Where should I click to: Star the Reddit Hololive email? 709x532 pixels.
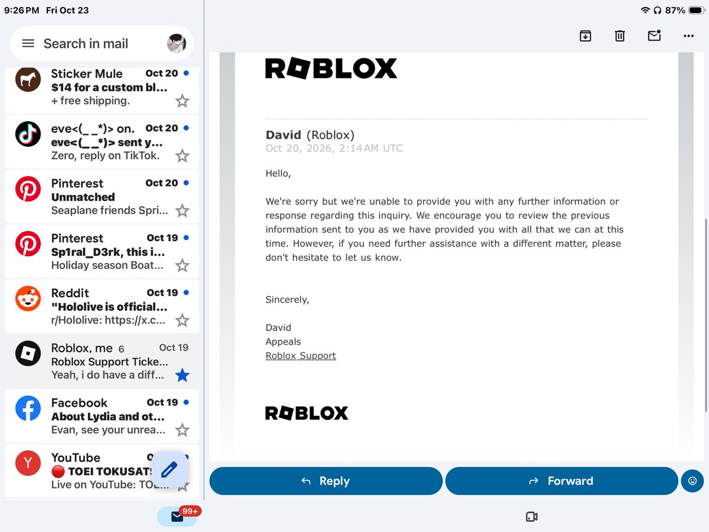click(182, 320)
